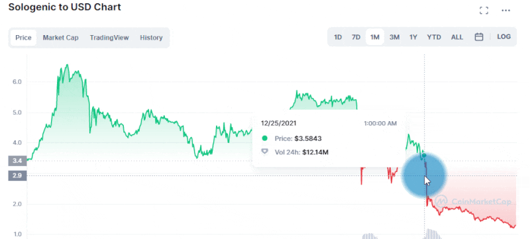Screen dimensions: 530x239
Task: Open the TradingView tab
Action: pyautogui.click(x=109, y=38)
